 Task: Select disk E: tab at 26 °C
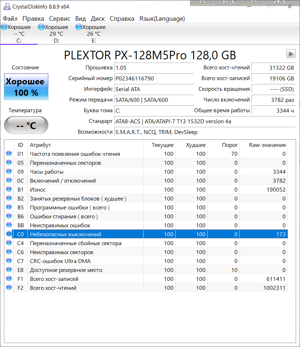(94, 34)
